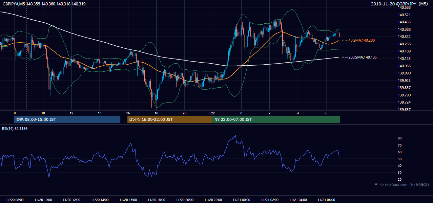Click price axis value 140.322
The height and width of the screenshot is (203, 433).
coord(405,37)
